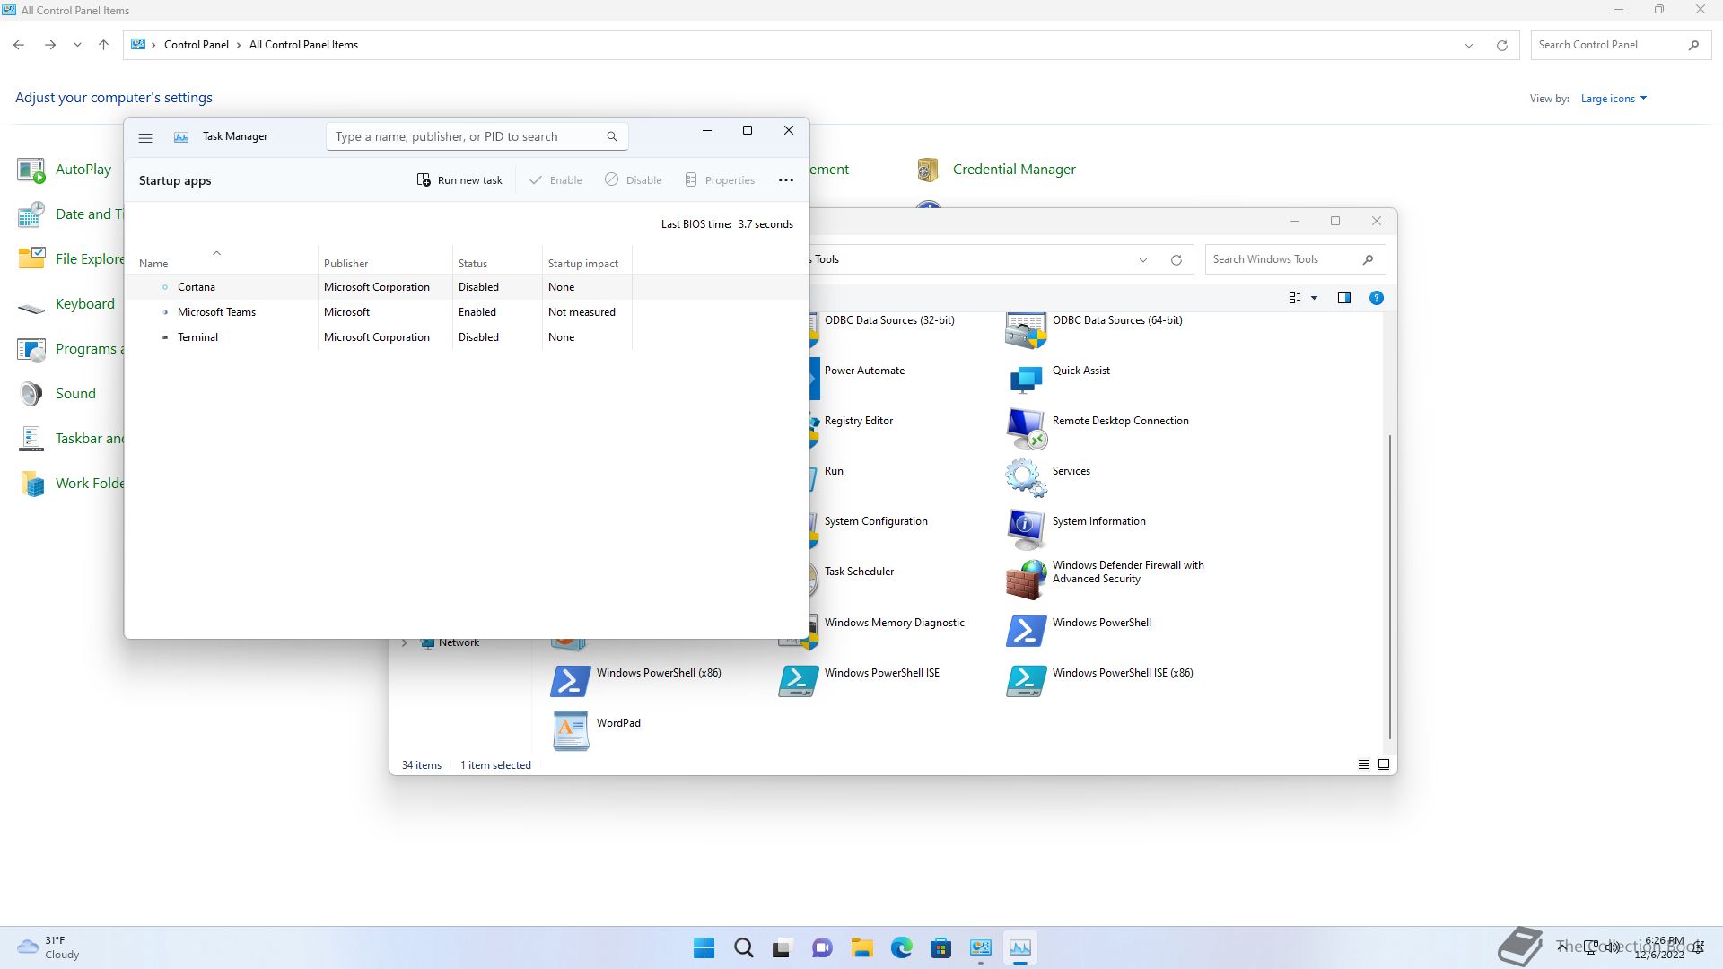Expand Windows Tools address history dropdown
Image resolution: width=1723 pixels, height=969 pixels.
(1143, 260)
